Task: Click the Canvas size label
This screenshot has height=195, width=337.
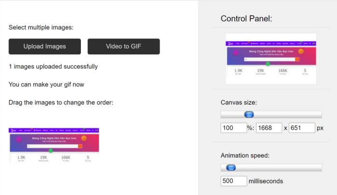Action: click(239, 102)
